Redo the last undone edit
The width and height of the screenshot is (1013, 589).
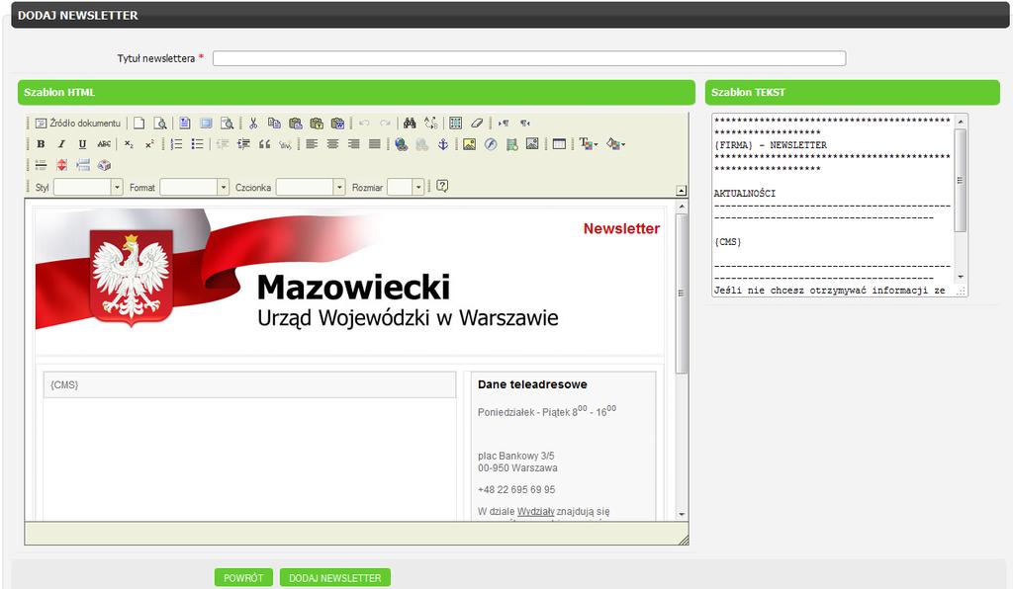coord(386,124)
